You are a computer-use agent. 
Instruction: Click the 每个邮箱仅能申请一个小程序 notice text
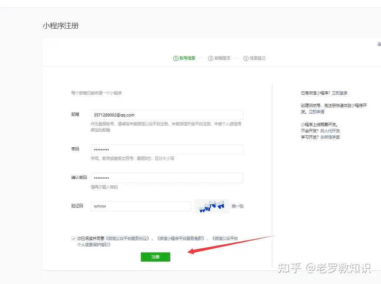click(x=96, y=93)
